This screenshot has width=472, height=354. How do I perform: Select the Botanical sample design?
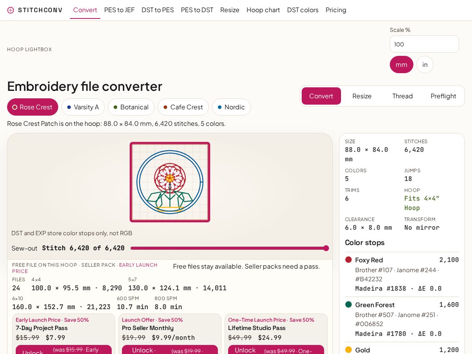click(131, 107)
